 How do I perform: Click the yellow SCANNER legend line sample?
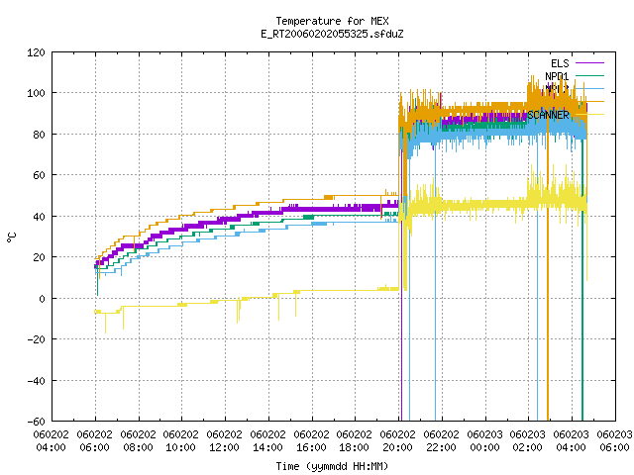(x=589, y=115)
